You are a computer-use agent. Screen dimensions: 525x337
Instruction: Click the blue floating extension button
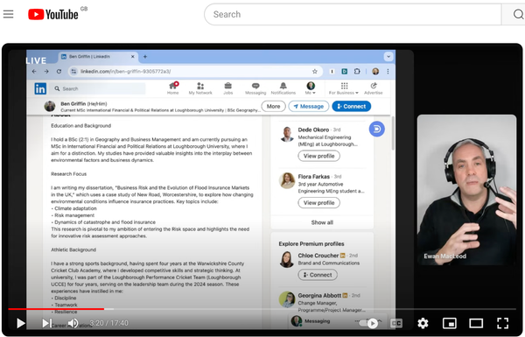376,129
